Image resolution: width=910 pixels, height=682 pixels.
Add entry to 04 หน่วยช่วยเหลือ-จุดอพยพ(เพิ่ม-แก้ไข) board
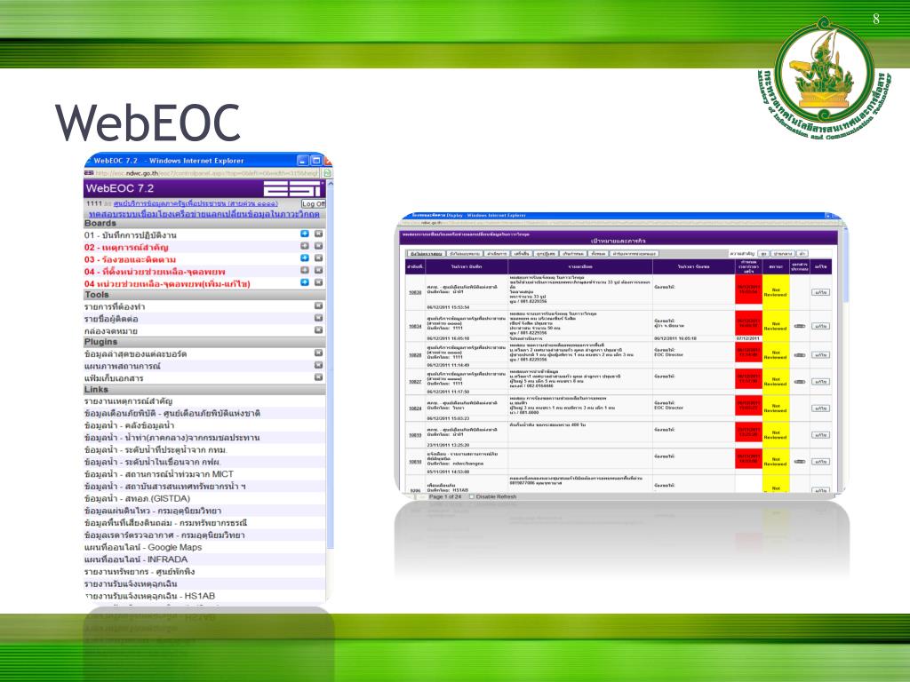[x=305, y=282]
